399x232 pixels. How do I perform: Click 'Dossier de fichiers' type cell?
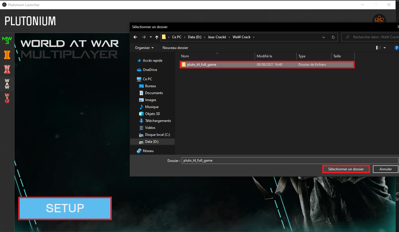coord(312,65)
